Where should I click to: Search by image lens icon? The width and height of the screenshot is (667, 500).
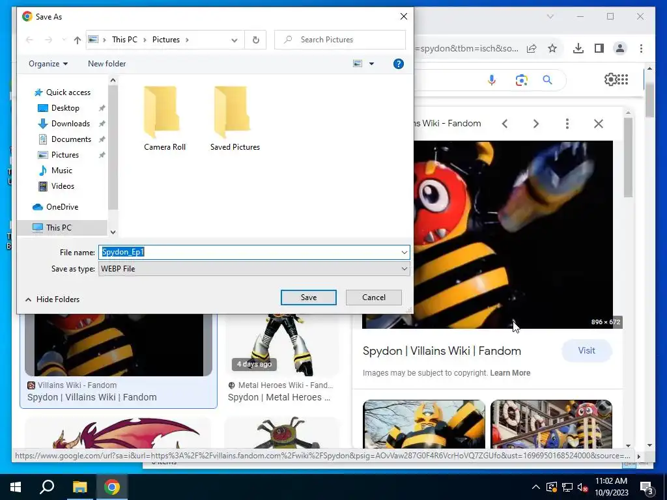click(x=522, y=80)
